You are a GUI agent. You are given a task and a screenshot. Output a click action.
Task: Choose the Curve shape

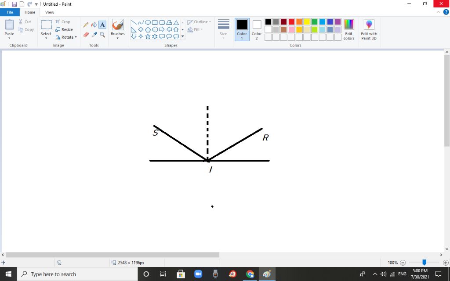pos(141,22)
